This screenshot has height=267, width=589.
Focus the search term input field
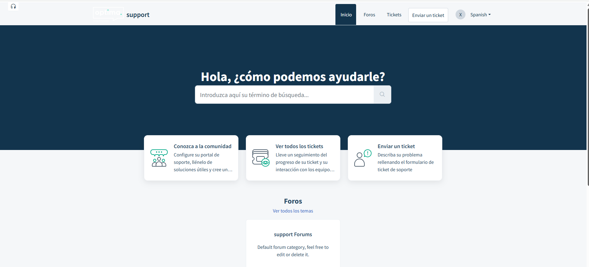click(284, 95)
